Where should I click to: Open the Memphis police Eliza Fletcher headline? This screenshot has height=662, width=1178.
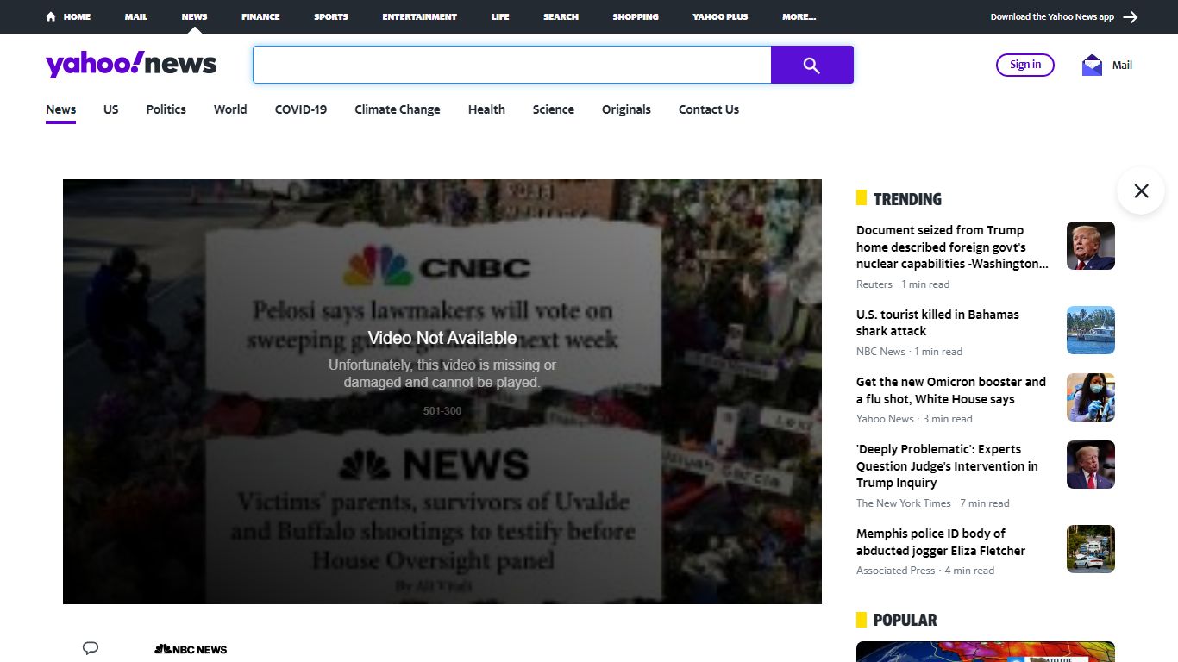coord(941,542)
